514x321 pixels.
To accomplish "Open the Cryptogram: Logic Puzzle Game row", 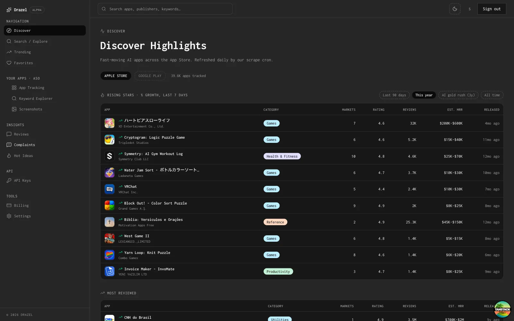I will (x=302, y=140).
